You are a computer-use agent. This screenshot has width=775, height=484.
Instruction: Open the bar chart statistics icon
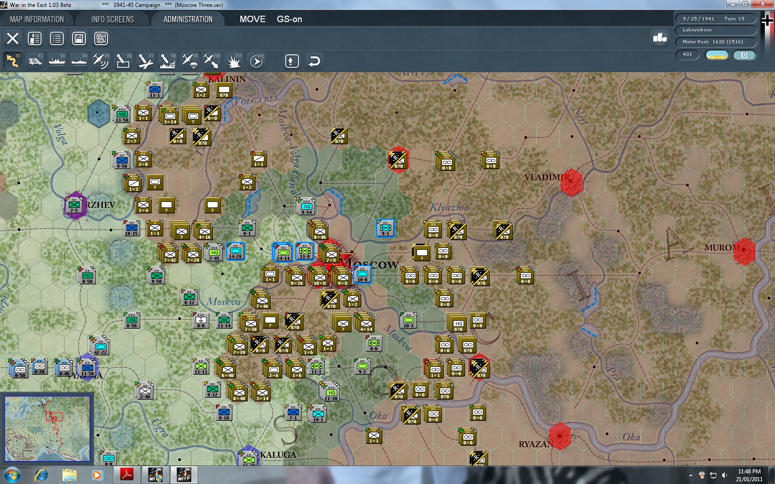coord(660,38)
